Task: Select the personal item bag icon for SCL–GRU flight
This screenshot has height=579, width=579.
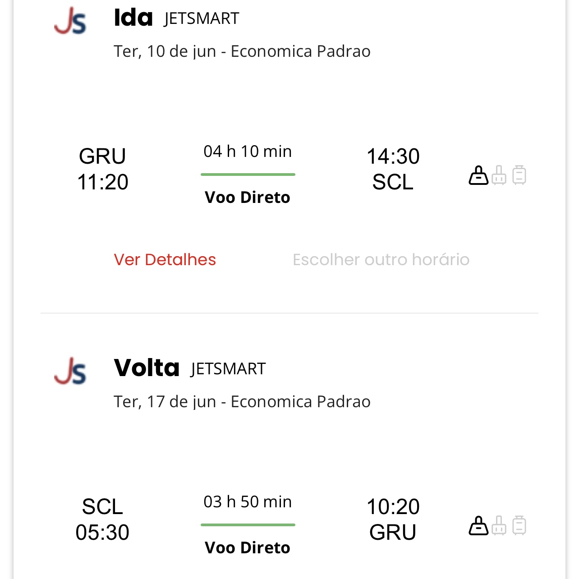Action: [x=478, y=525]
